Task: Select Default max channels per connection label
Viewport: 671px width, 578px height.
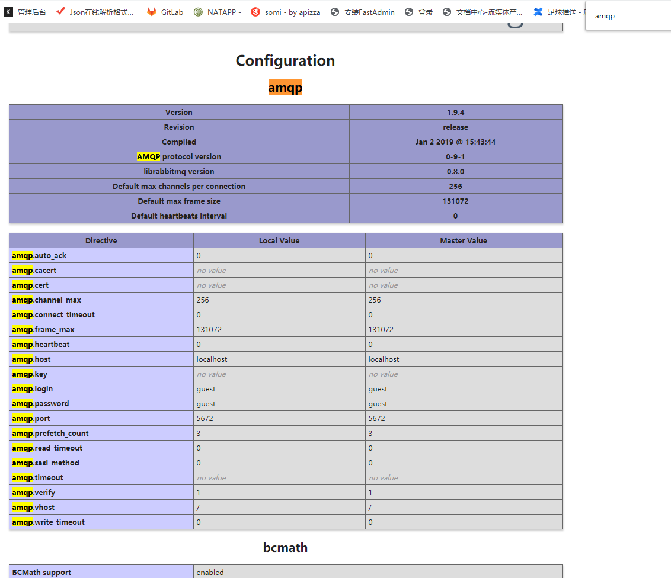Action: (179, 187)
